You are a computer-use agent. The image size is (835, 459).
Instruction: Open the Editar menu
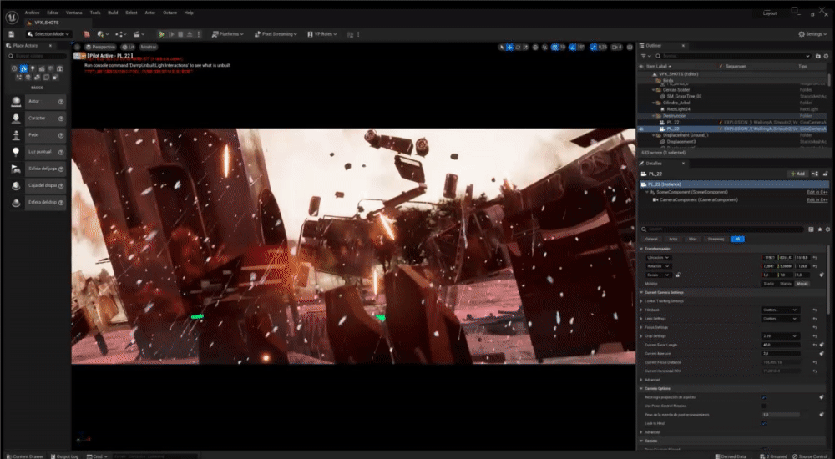click(x=53, y=13)
